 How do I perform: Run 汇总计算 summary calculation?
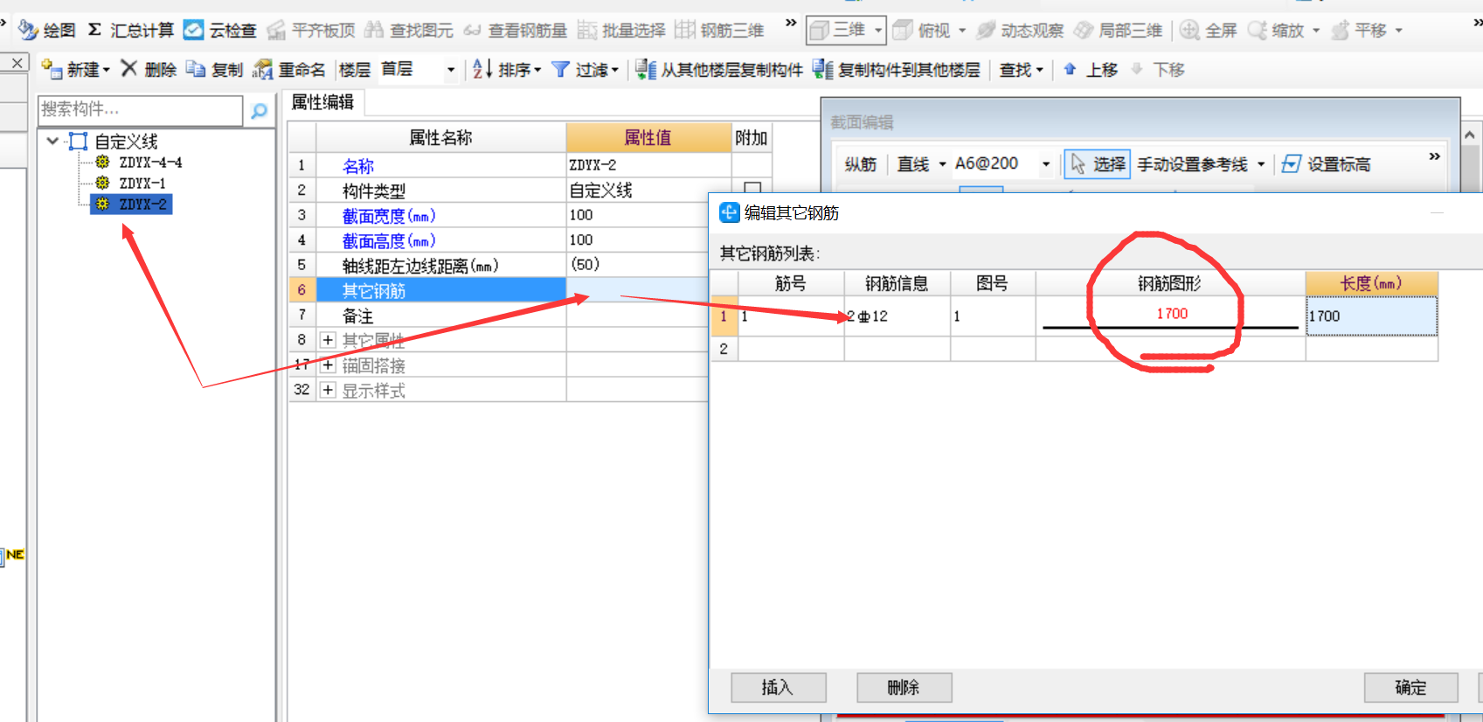[131, 31]
